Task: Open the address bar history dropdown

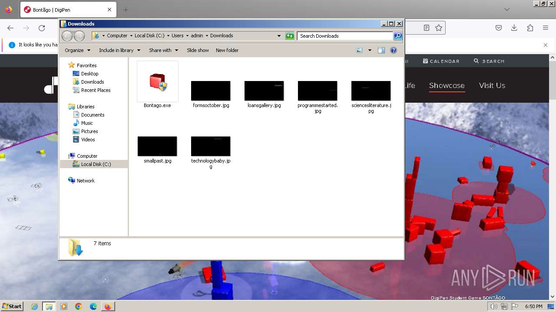Action: click(x=279, y=36)
